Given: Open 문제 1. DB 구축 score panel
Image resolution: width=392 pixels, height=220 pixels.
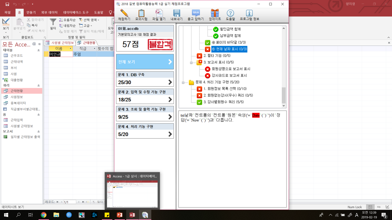Looking at the screenshot, I should click(x=145, y=79).
